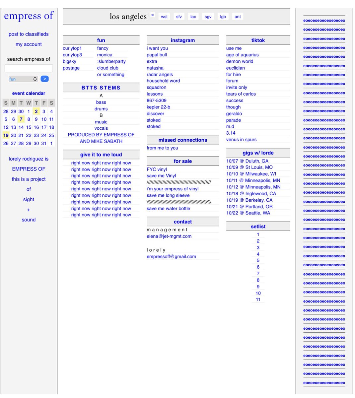
Task: Open missed connections header
Action: click(x=183, y=140)
